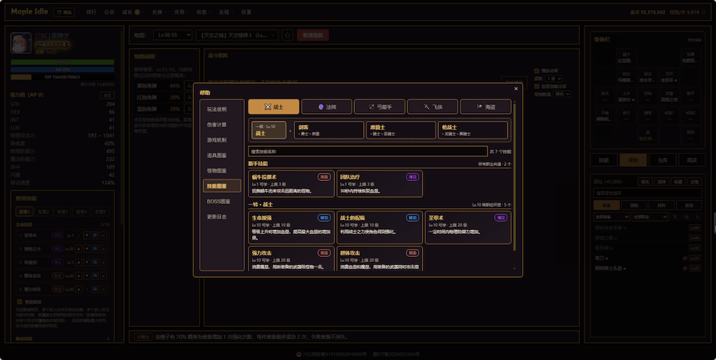
Task: Open 游戏机制 in help sidebar
Action: point(222,140)
